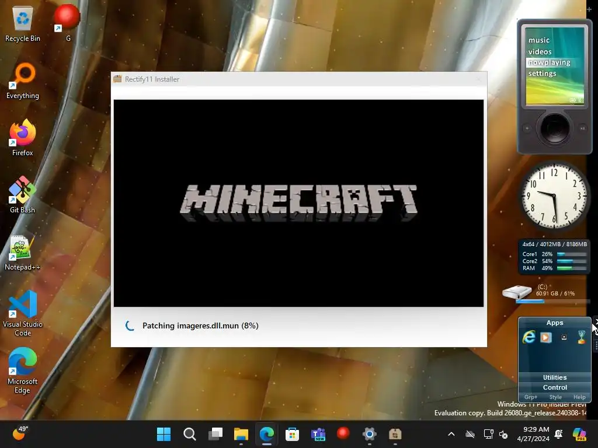Image resolution: width=598 pixels, height=448 pixels.
Task: Open settings in the media player gadget
Action: [542, 73]
